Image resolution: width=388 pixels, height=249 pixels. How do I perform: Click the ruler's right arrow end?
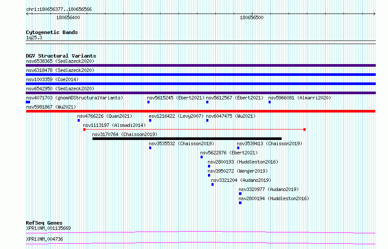pyautogui.click(x=374, y=14)
